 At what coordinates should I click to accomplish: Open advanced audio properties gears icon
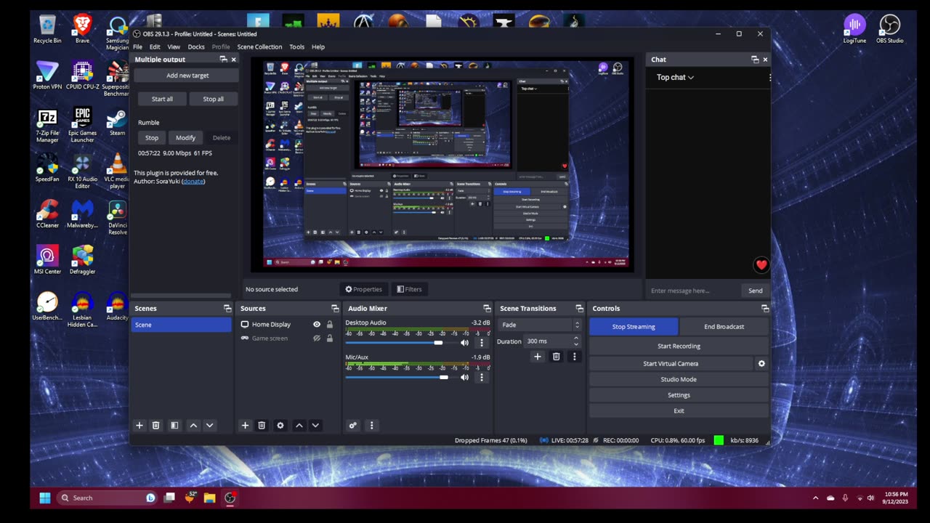[x=353, y=426]
